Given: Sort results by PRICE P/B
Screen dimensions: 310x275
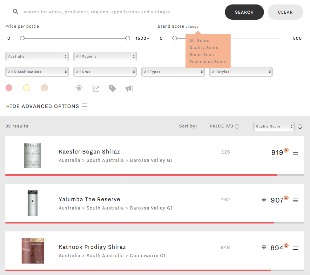Looking at the screenshot, I should tap(224, 126).
